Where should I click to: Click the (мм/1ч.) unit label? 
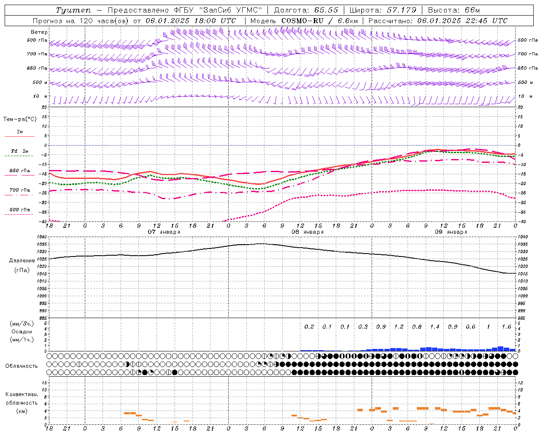click(x=22, y=340)
